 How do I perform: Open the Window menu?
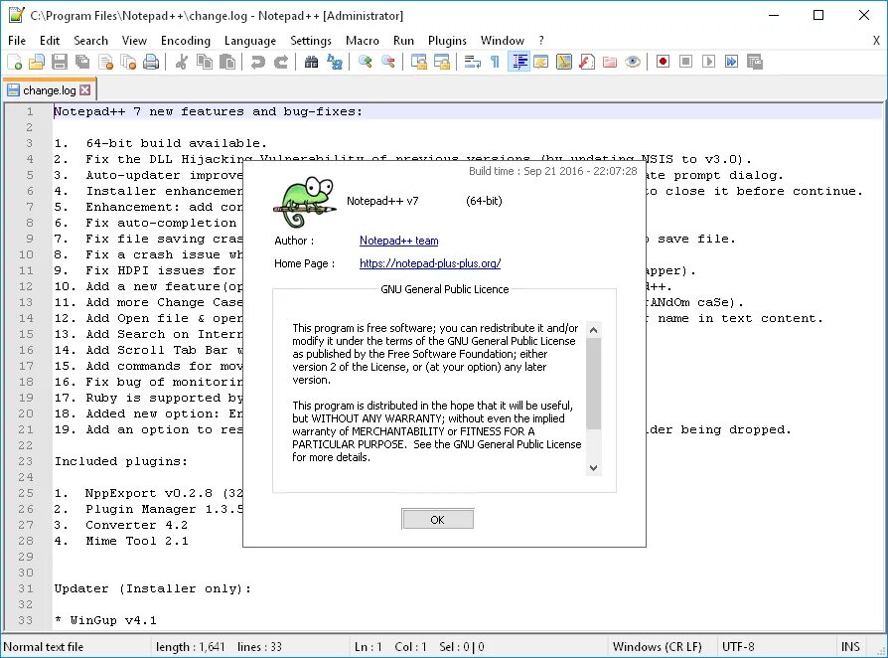(503, 40)
